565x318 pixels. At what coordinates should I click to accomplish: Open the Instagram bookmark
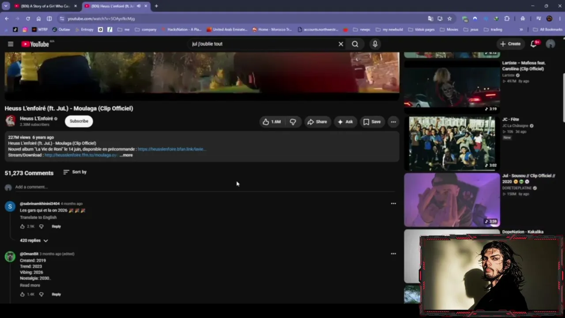(x=25, y=30)
